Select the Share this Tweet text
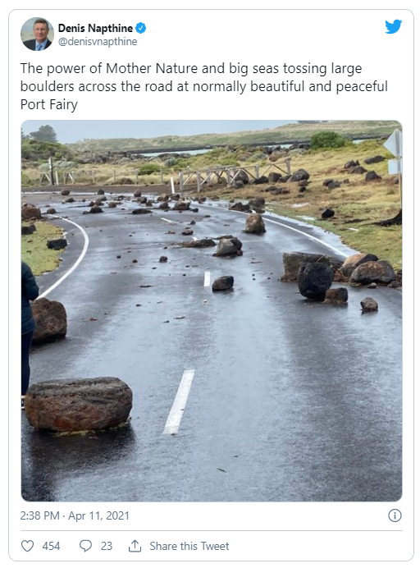This screenshot has width=420, height=568. point(189,546)
